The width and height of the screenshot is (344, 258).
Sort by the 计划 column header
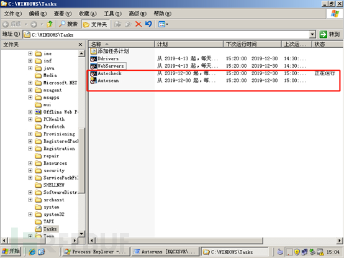point(189,44)
